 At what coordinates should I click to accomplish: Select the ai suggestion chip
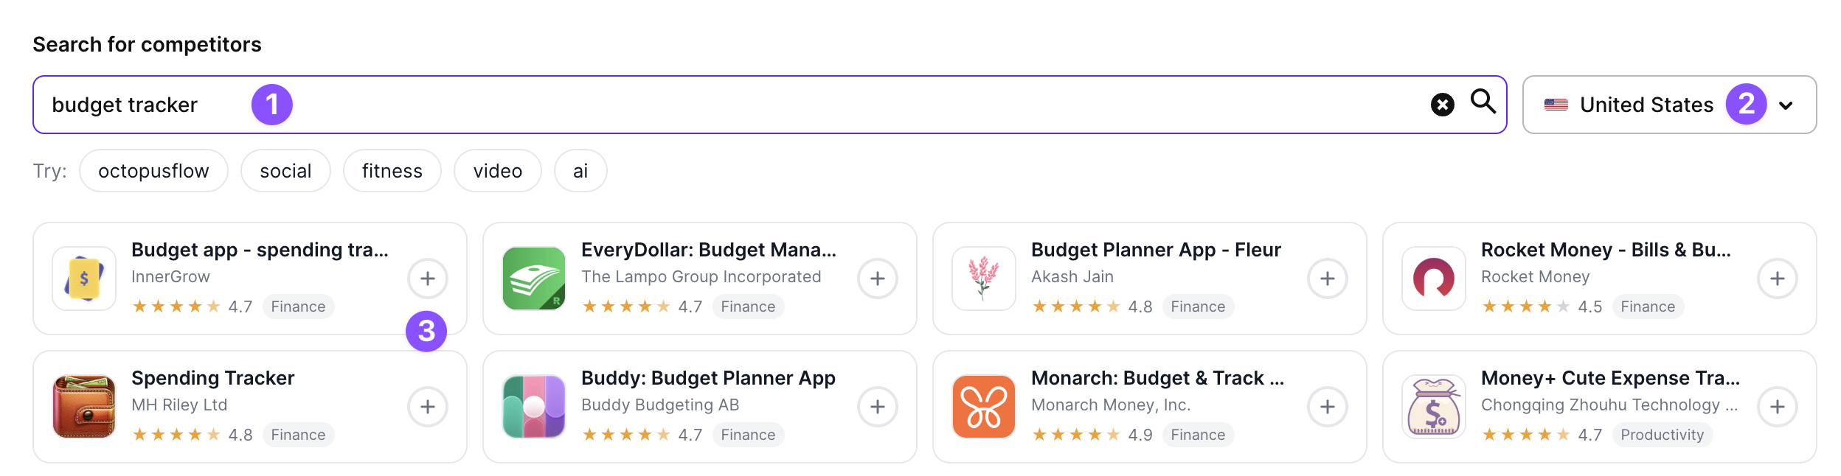(x=580, y=171)
